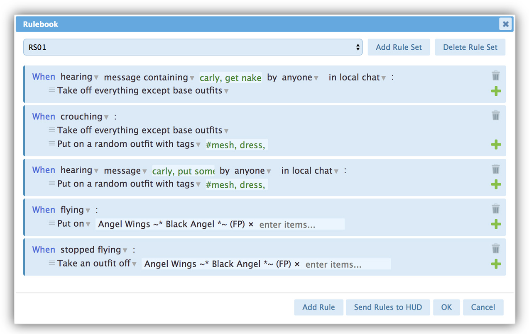Click the Add Rule Set button
Viewport: 529px width, 334px height.
click(x=399, y=47)
